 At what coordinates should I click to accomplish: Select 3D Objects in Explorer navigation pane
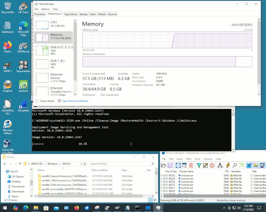[16, 176]
